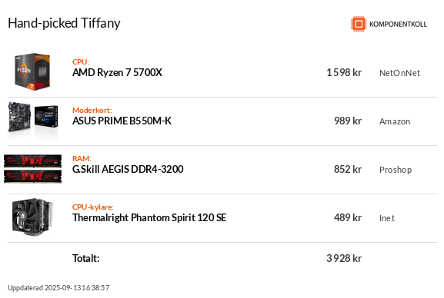This screenshot has width=444, height=298.
Task: Click the G.Skill AEGIS RAM sticks image
Action: (32, 169)
